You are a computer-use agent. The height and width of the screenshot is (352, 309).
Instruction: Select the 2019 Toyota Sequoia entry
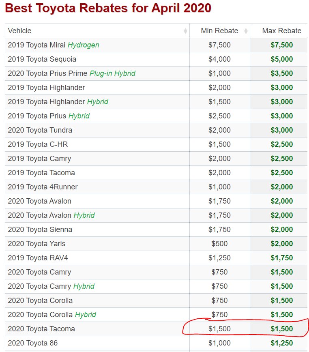pyautogui.click(x=42, y=59)
